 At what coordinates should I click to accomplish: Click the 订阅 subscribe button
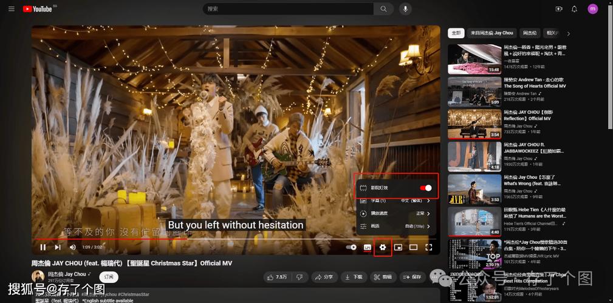pos(109,276)
